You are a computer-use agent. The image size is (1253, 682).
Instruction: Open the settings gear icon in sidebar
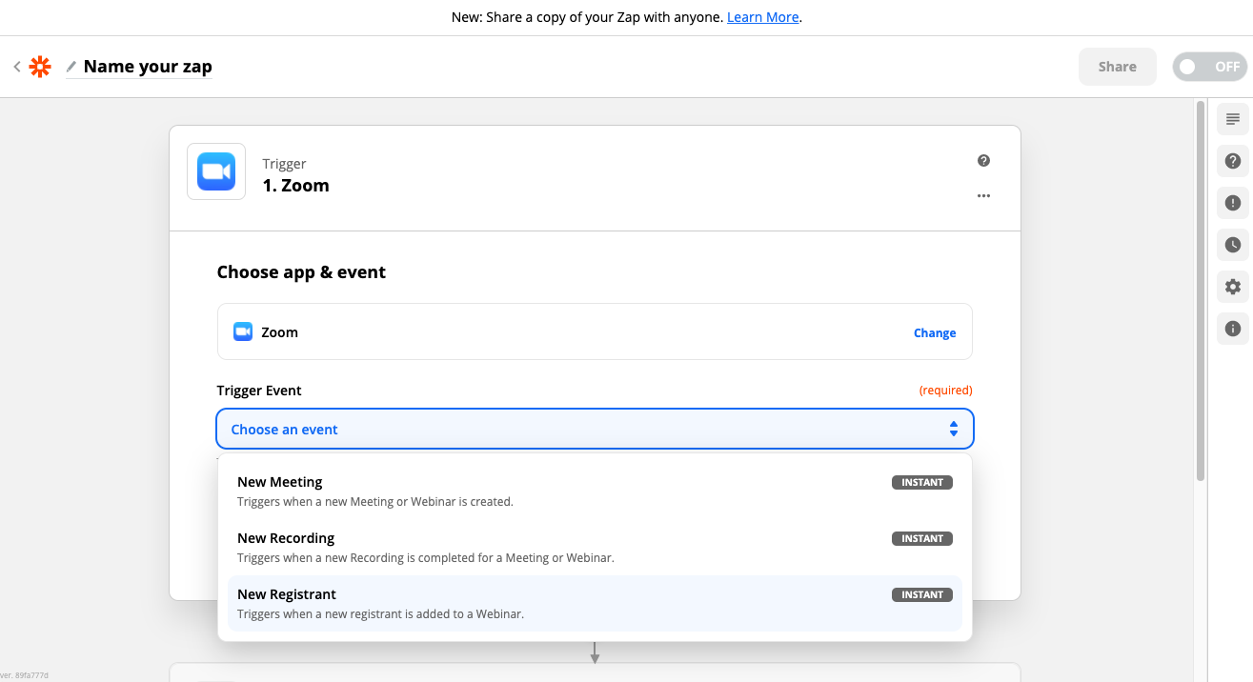(x=1233, y=287)
